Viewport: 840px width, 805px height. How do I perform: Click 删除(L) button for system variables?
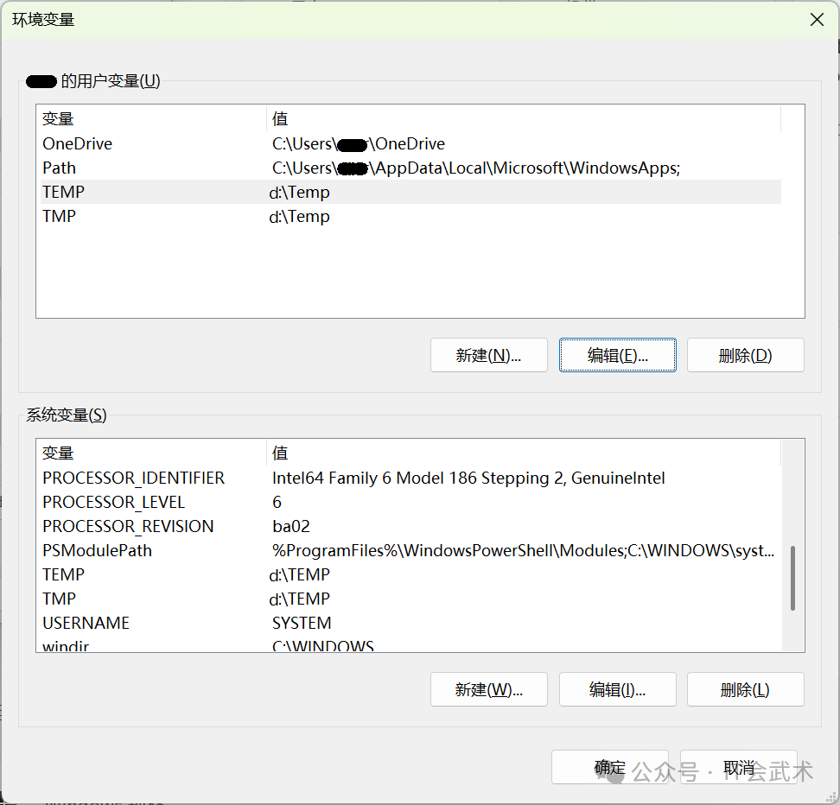[x=745, y=689]
